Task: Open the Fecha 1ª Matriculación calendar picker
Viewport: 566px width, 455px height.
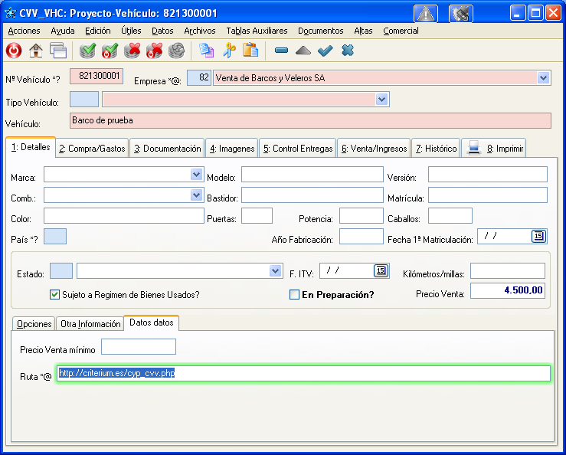Action: pyautogui.click(x=538, y=236)
